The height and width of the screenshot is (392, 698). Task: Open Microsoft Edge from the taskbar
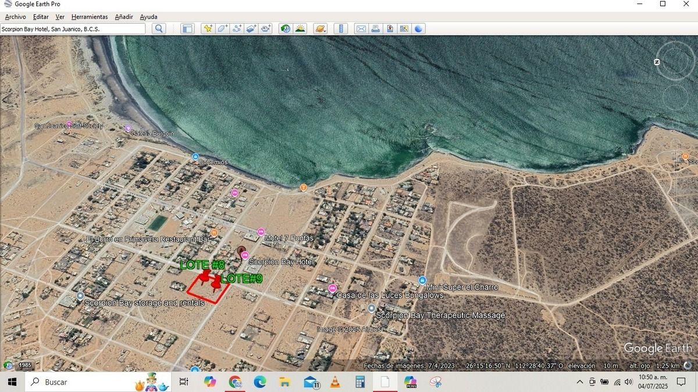[260, 382]
